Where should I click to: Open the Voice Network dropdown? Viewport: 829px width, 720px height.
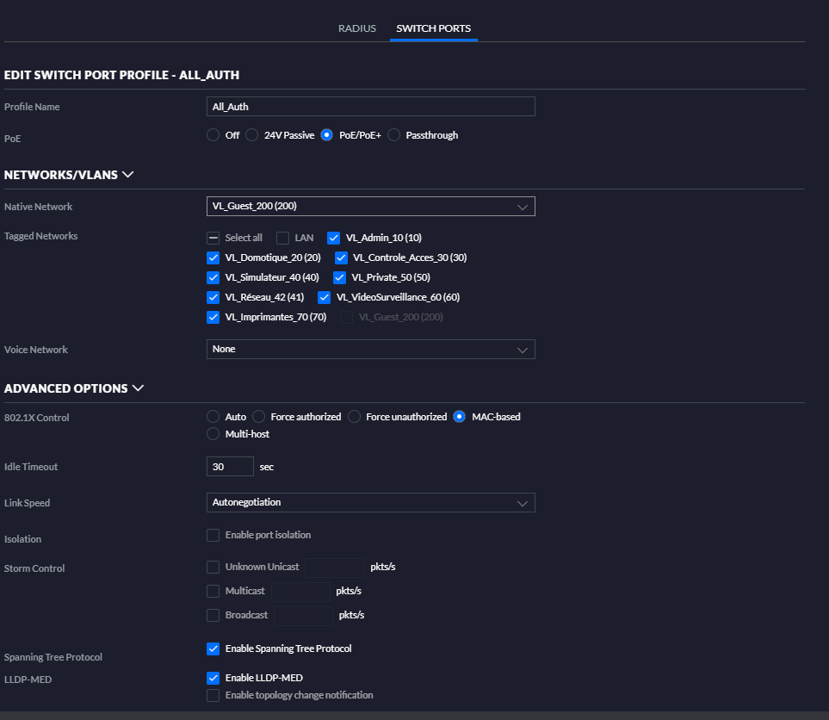pyautogui.click(x=370, y=350)
